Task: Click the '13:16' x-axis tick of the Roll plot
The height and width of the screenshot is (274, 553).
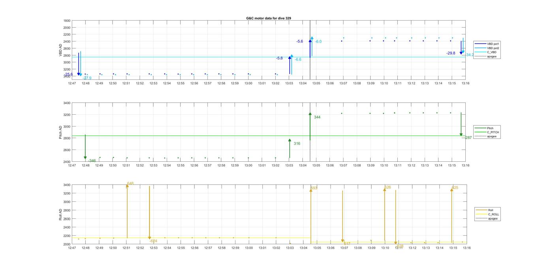Action: (x=466, y=248)
